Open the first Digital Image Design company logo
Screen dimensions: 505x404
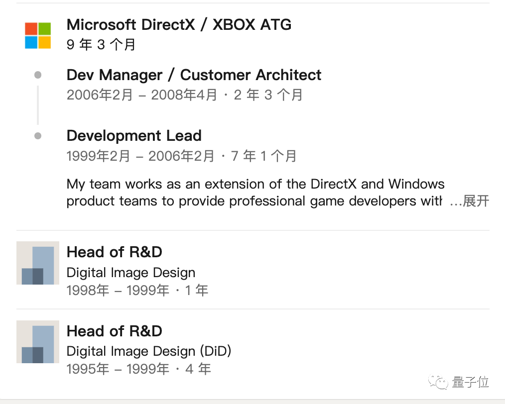[38, 263]
